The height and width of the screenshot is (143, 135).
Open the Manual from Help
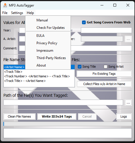48,20
